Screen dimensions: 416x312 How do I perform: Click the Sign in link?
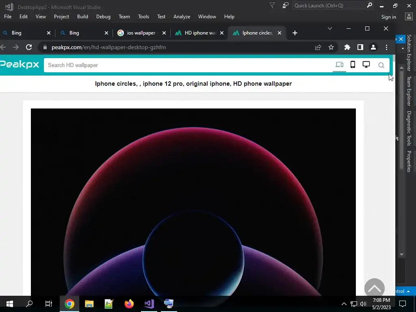pyautogui.click(x=388, y=17)
